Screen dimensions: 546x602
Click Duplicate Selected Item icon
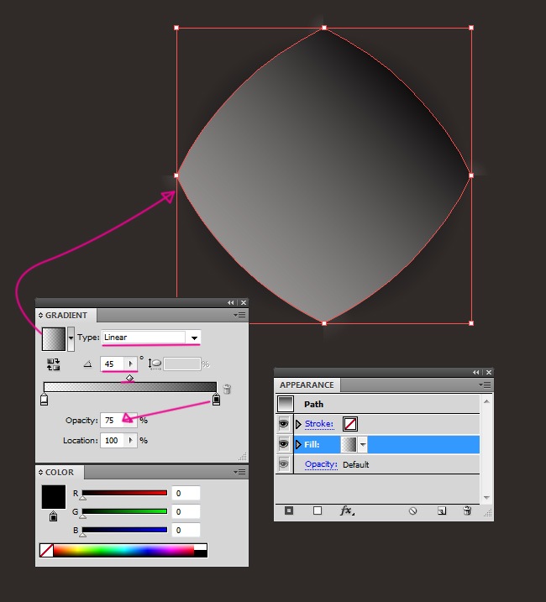click(x=441, y=510)
